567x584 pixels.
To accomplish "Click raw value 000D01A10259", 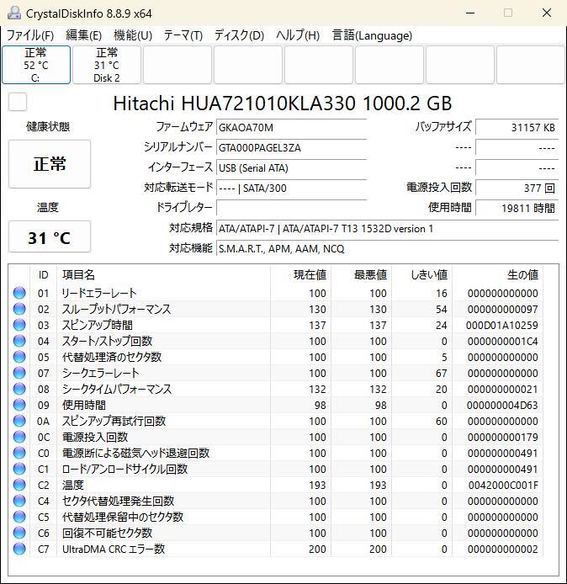I will [x=502, y=326].
